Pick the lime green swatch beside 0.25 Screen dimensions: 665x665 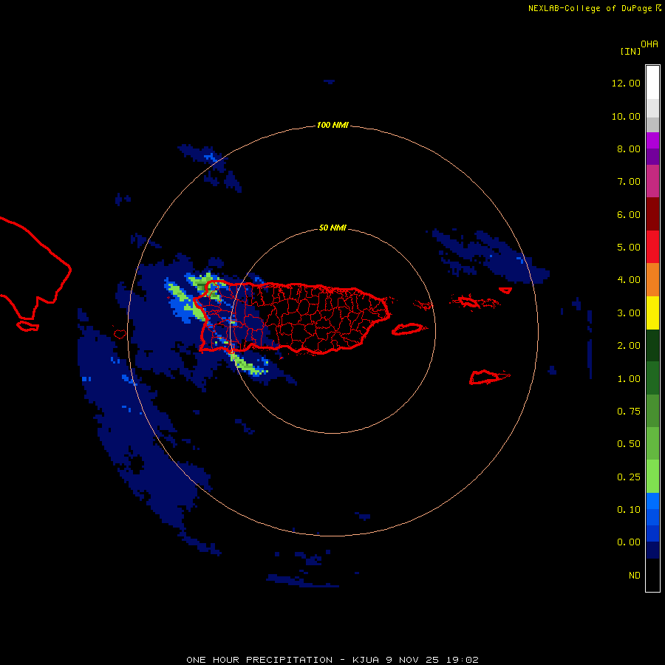652,477
